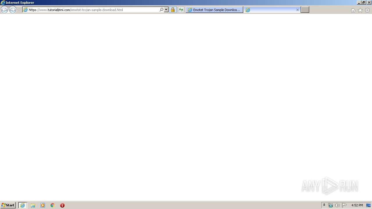Restore down the Internet Explorer window
372x209 pixels.
364,2
